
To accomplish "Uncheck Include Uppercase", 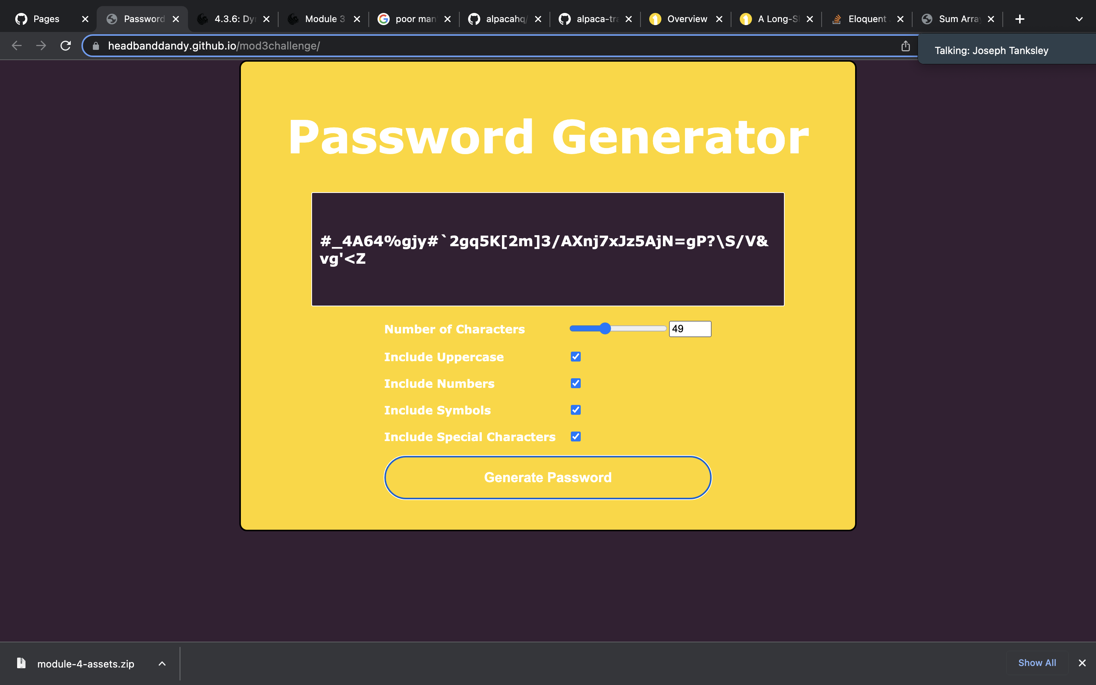I will click(x=575, y=357).
